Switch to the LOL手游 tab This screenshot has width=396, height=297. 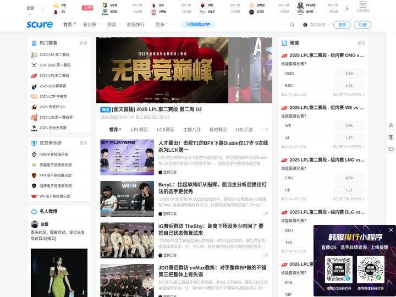point(244,130)
